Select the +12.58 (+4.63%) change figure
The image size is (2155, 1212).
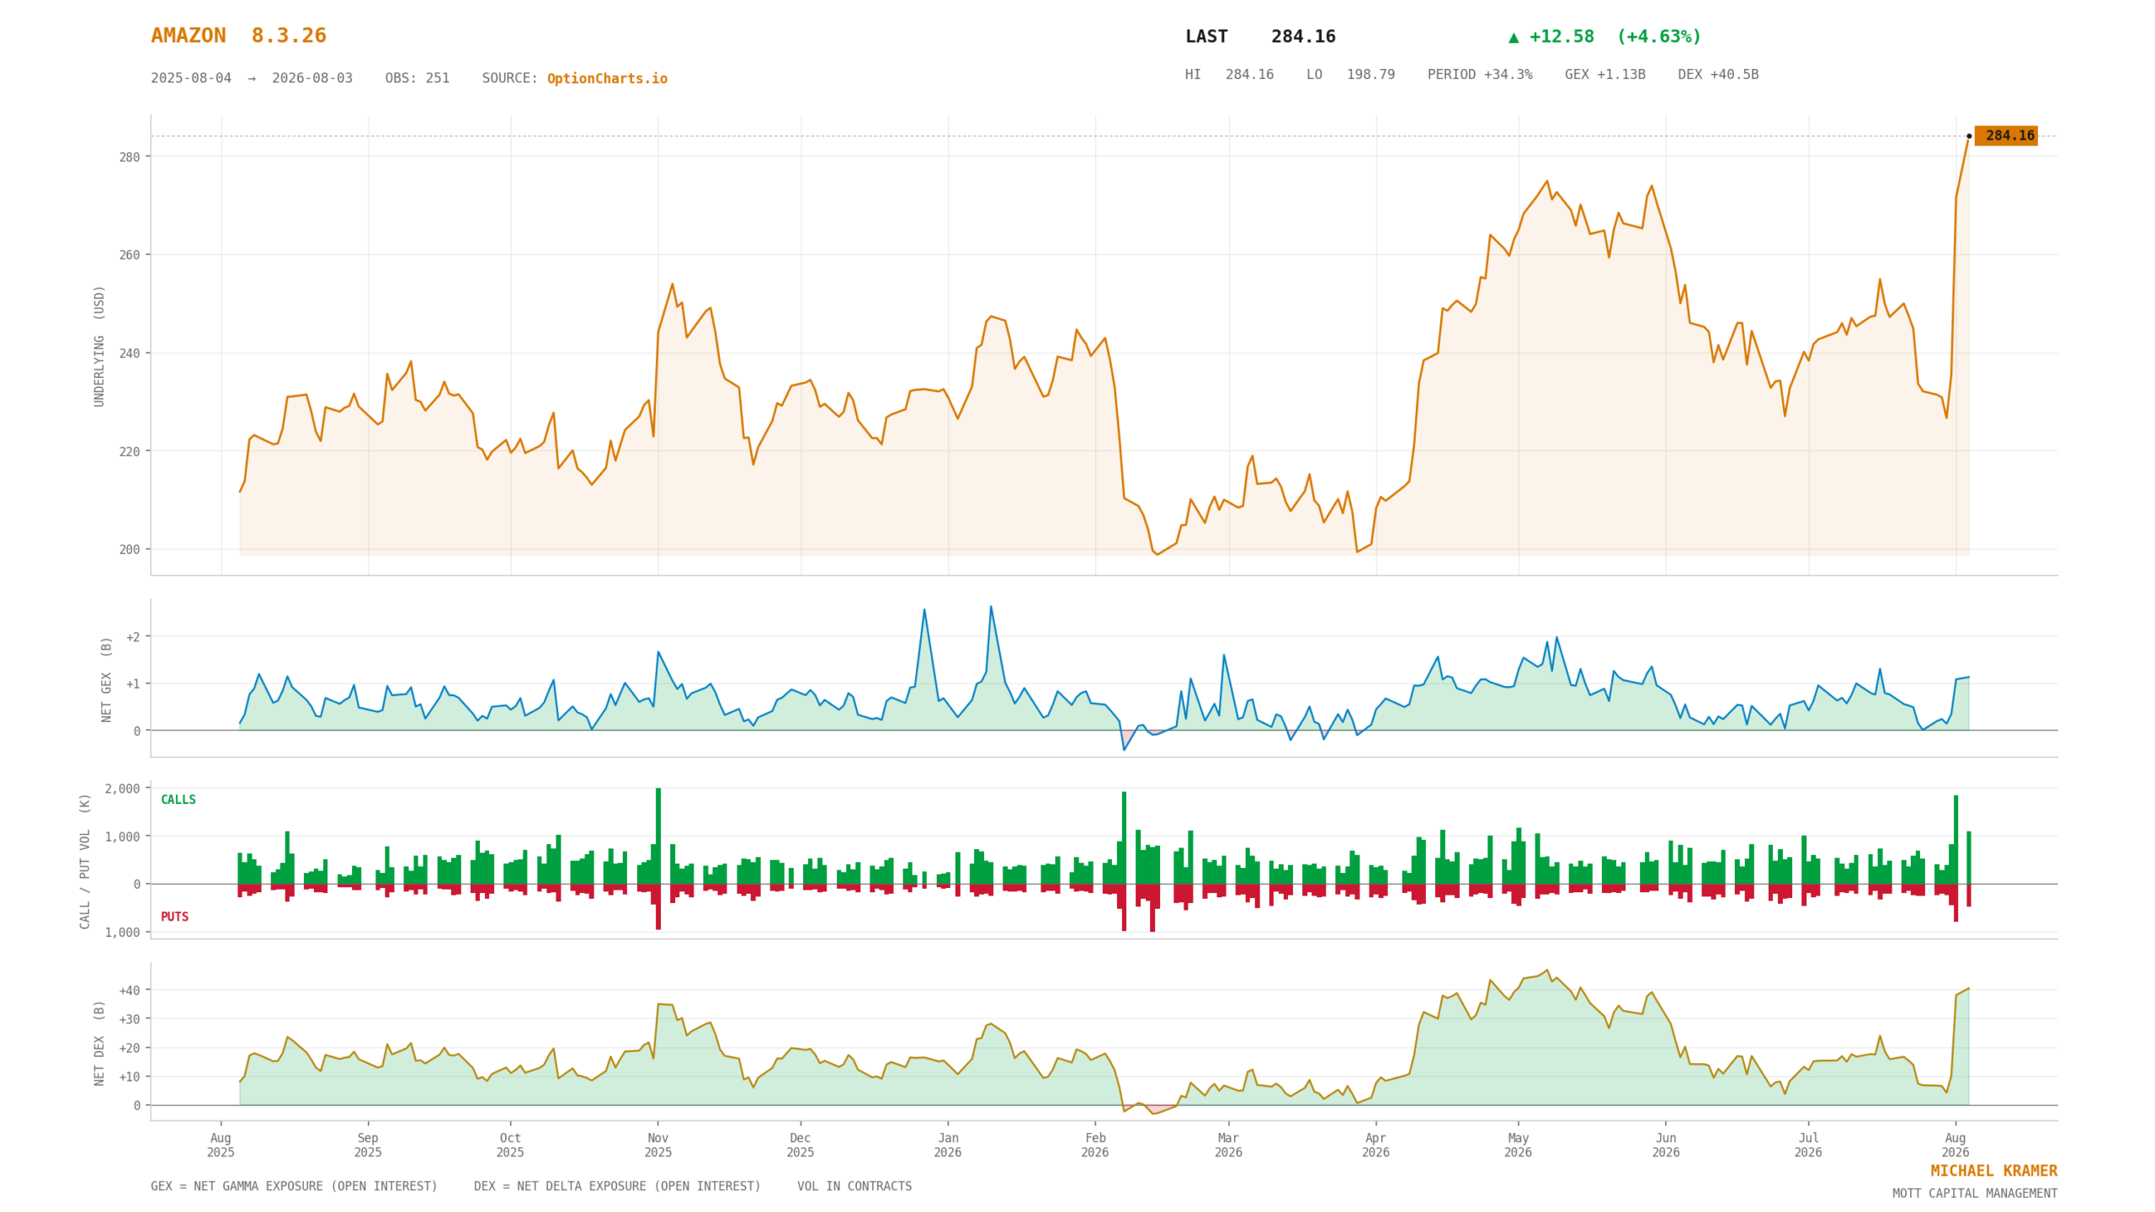click(x=1604, y=36)
